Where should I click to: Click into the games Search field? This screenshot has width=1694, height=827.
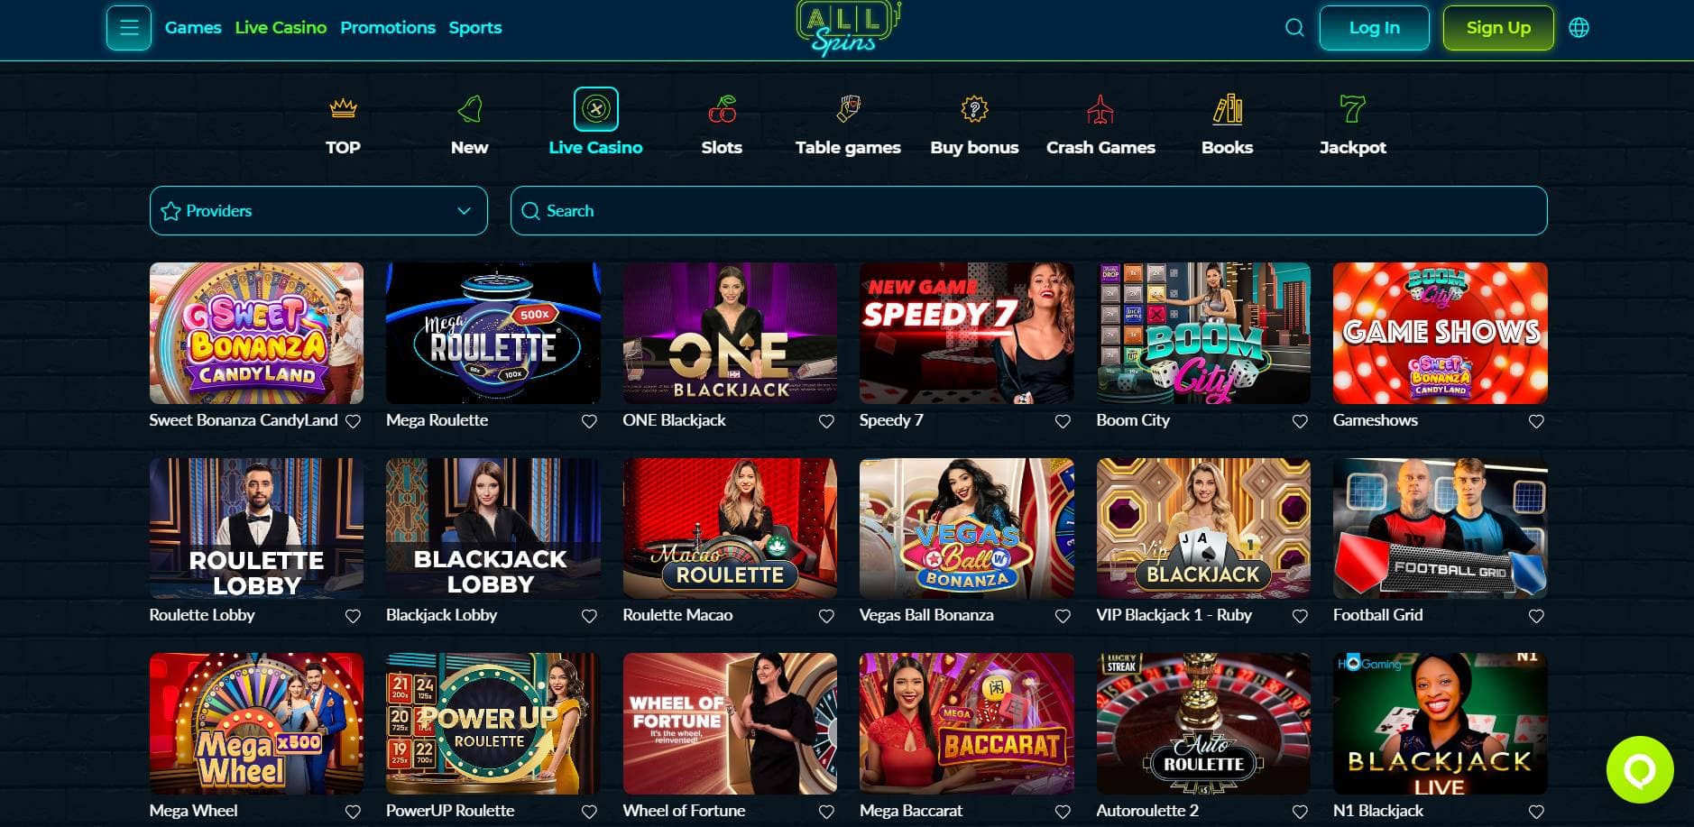pyautogui.click(x=1028, y=211)
